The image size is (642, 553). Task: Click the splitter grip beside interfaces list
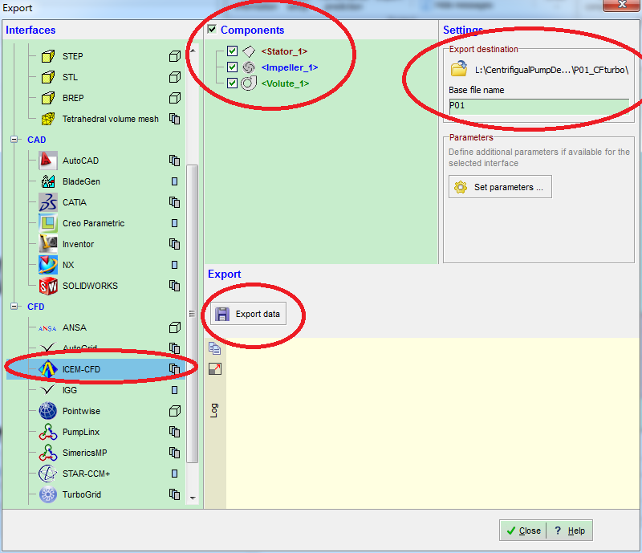tap(192, 314)
